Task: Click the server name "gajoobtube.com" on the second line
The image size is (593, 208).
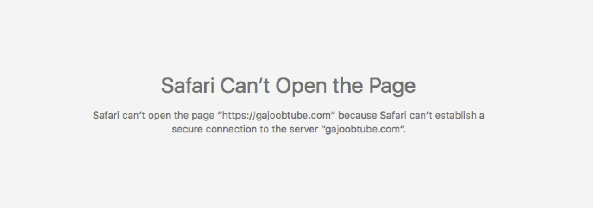Action: [363, 129]
